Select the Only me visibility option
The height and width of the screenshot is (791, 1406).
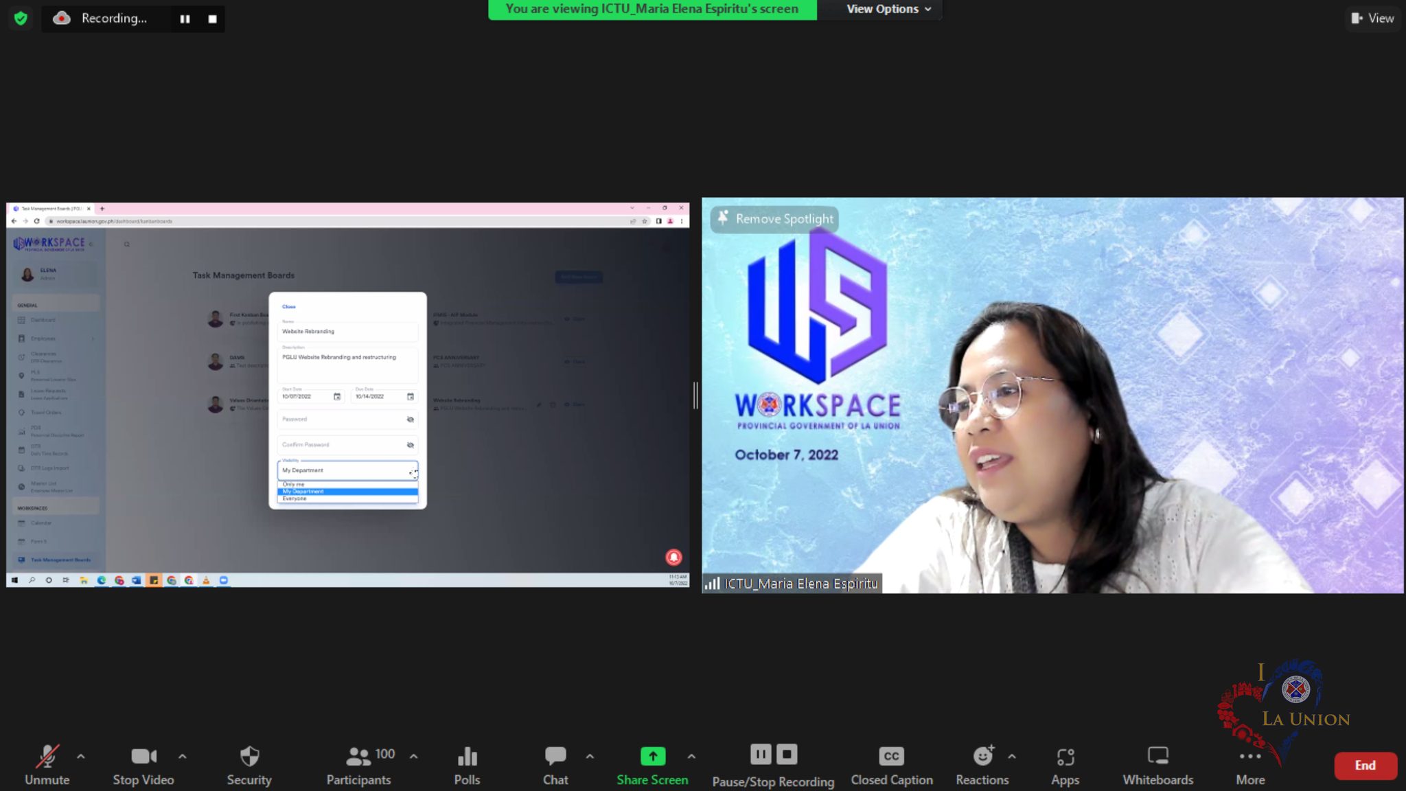click(347, 485)
